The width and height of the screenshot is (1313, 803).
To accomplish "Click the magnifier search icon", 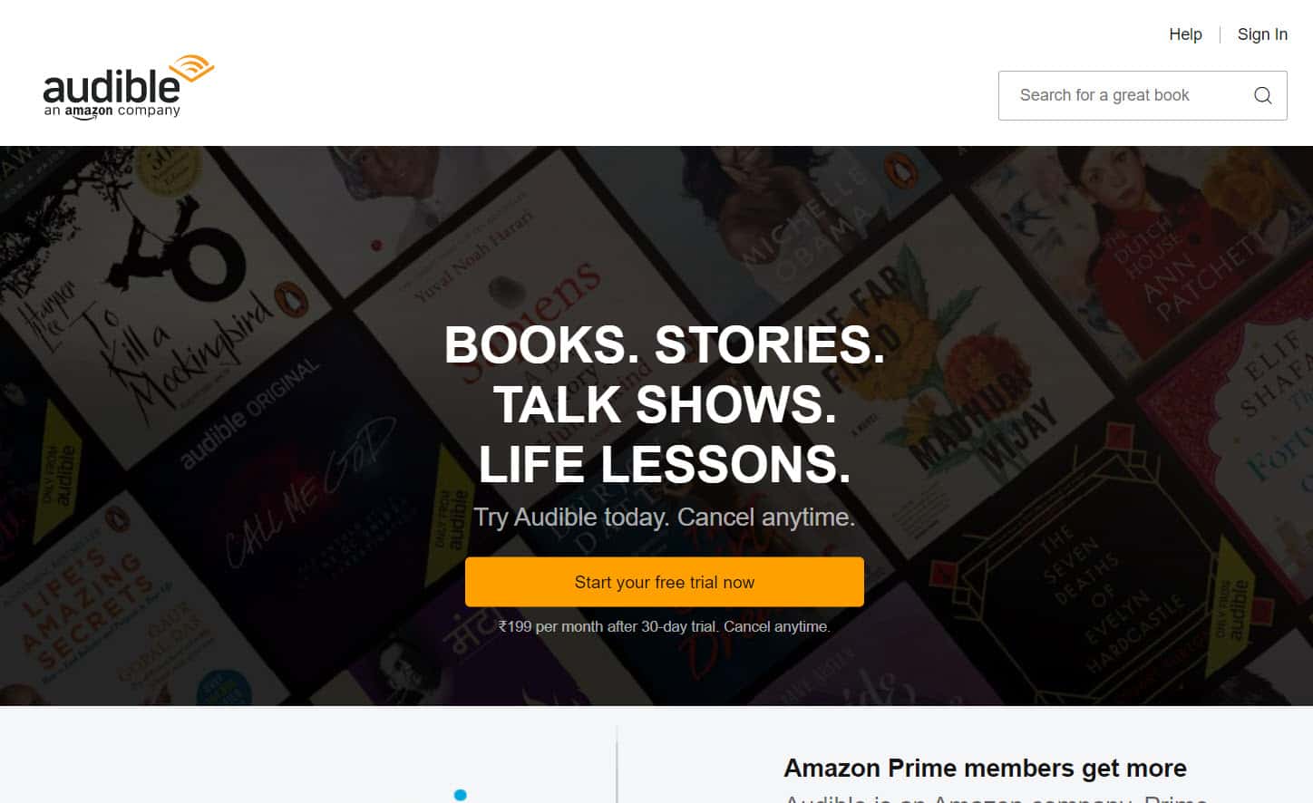I will (1262, 95).
